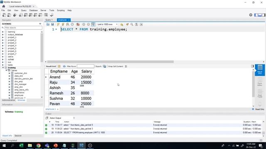The width and height of the screenshot is (266, 149).
Task: Toggle the result side panel button
Action: [252, 66]
